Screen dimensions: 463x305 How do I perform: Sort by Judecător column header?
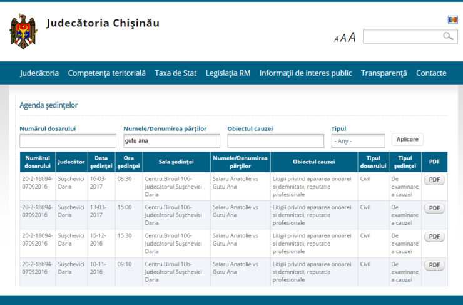point(71,162)
